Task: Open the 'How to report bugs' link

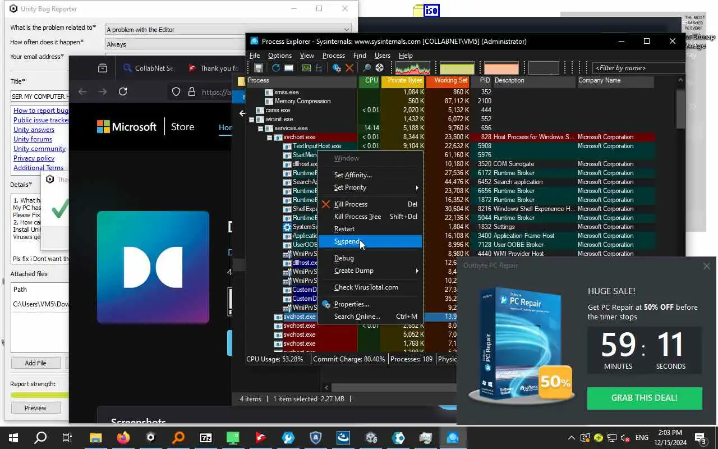Action: (41, 111)
